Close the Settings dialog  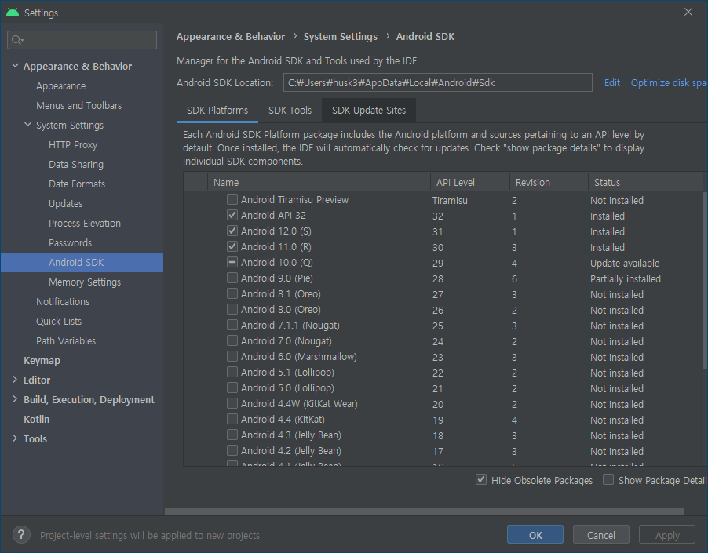[x=688, y=13]
